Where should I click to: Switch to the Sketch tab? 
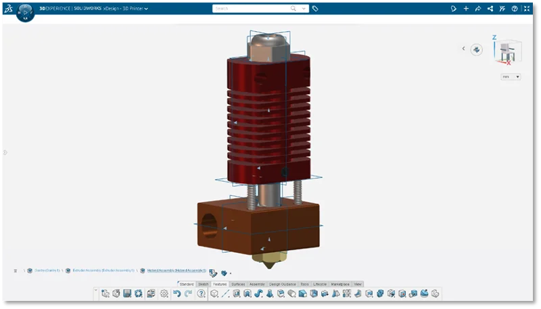(203, 284)
